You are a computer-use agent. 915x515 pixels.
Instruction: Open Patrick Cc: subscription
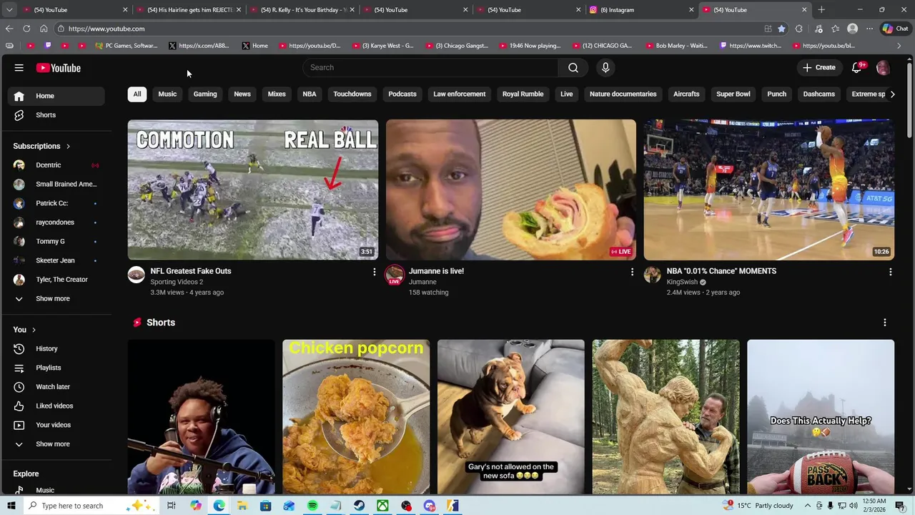point(55,203)
